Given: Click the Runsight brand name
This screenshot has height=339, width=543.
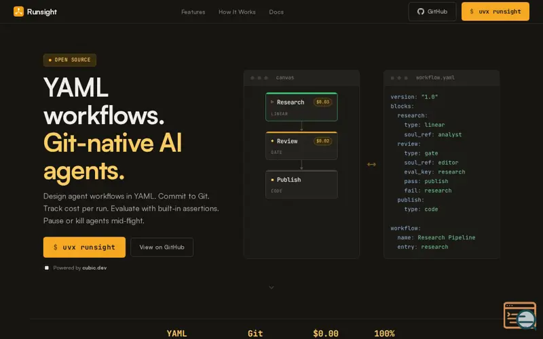Looking at the screenshot, I should click(42, 12).
